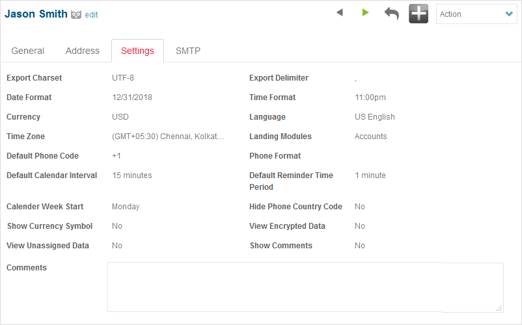Viewport: 522px width, 325px height.
Task: Click the 11:00pm time format value
Action: [x=370, y=97]
